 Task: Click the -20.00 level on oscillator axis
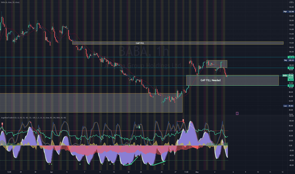(x=291, y=151)
